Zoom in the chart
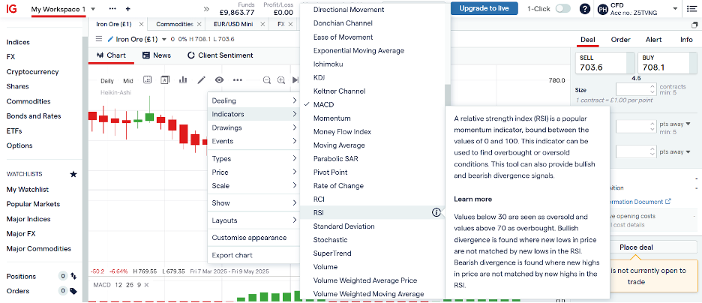The width and height of the screenshot is (702, 303). (x=281, y=80)
